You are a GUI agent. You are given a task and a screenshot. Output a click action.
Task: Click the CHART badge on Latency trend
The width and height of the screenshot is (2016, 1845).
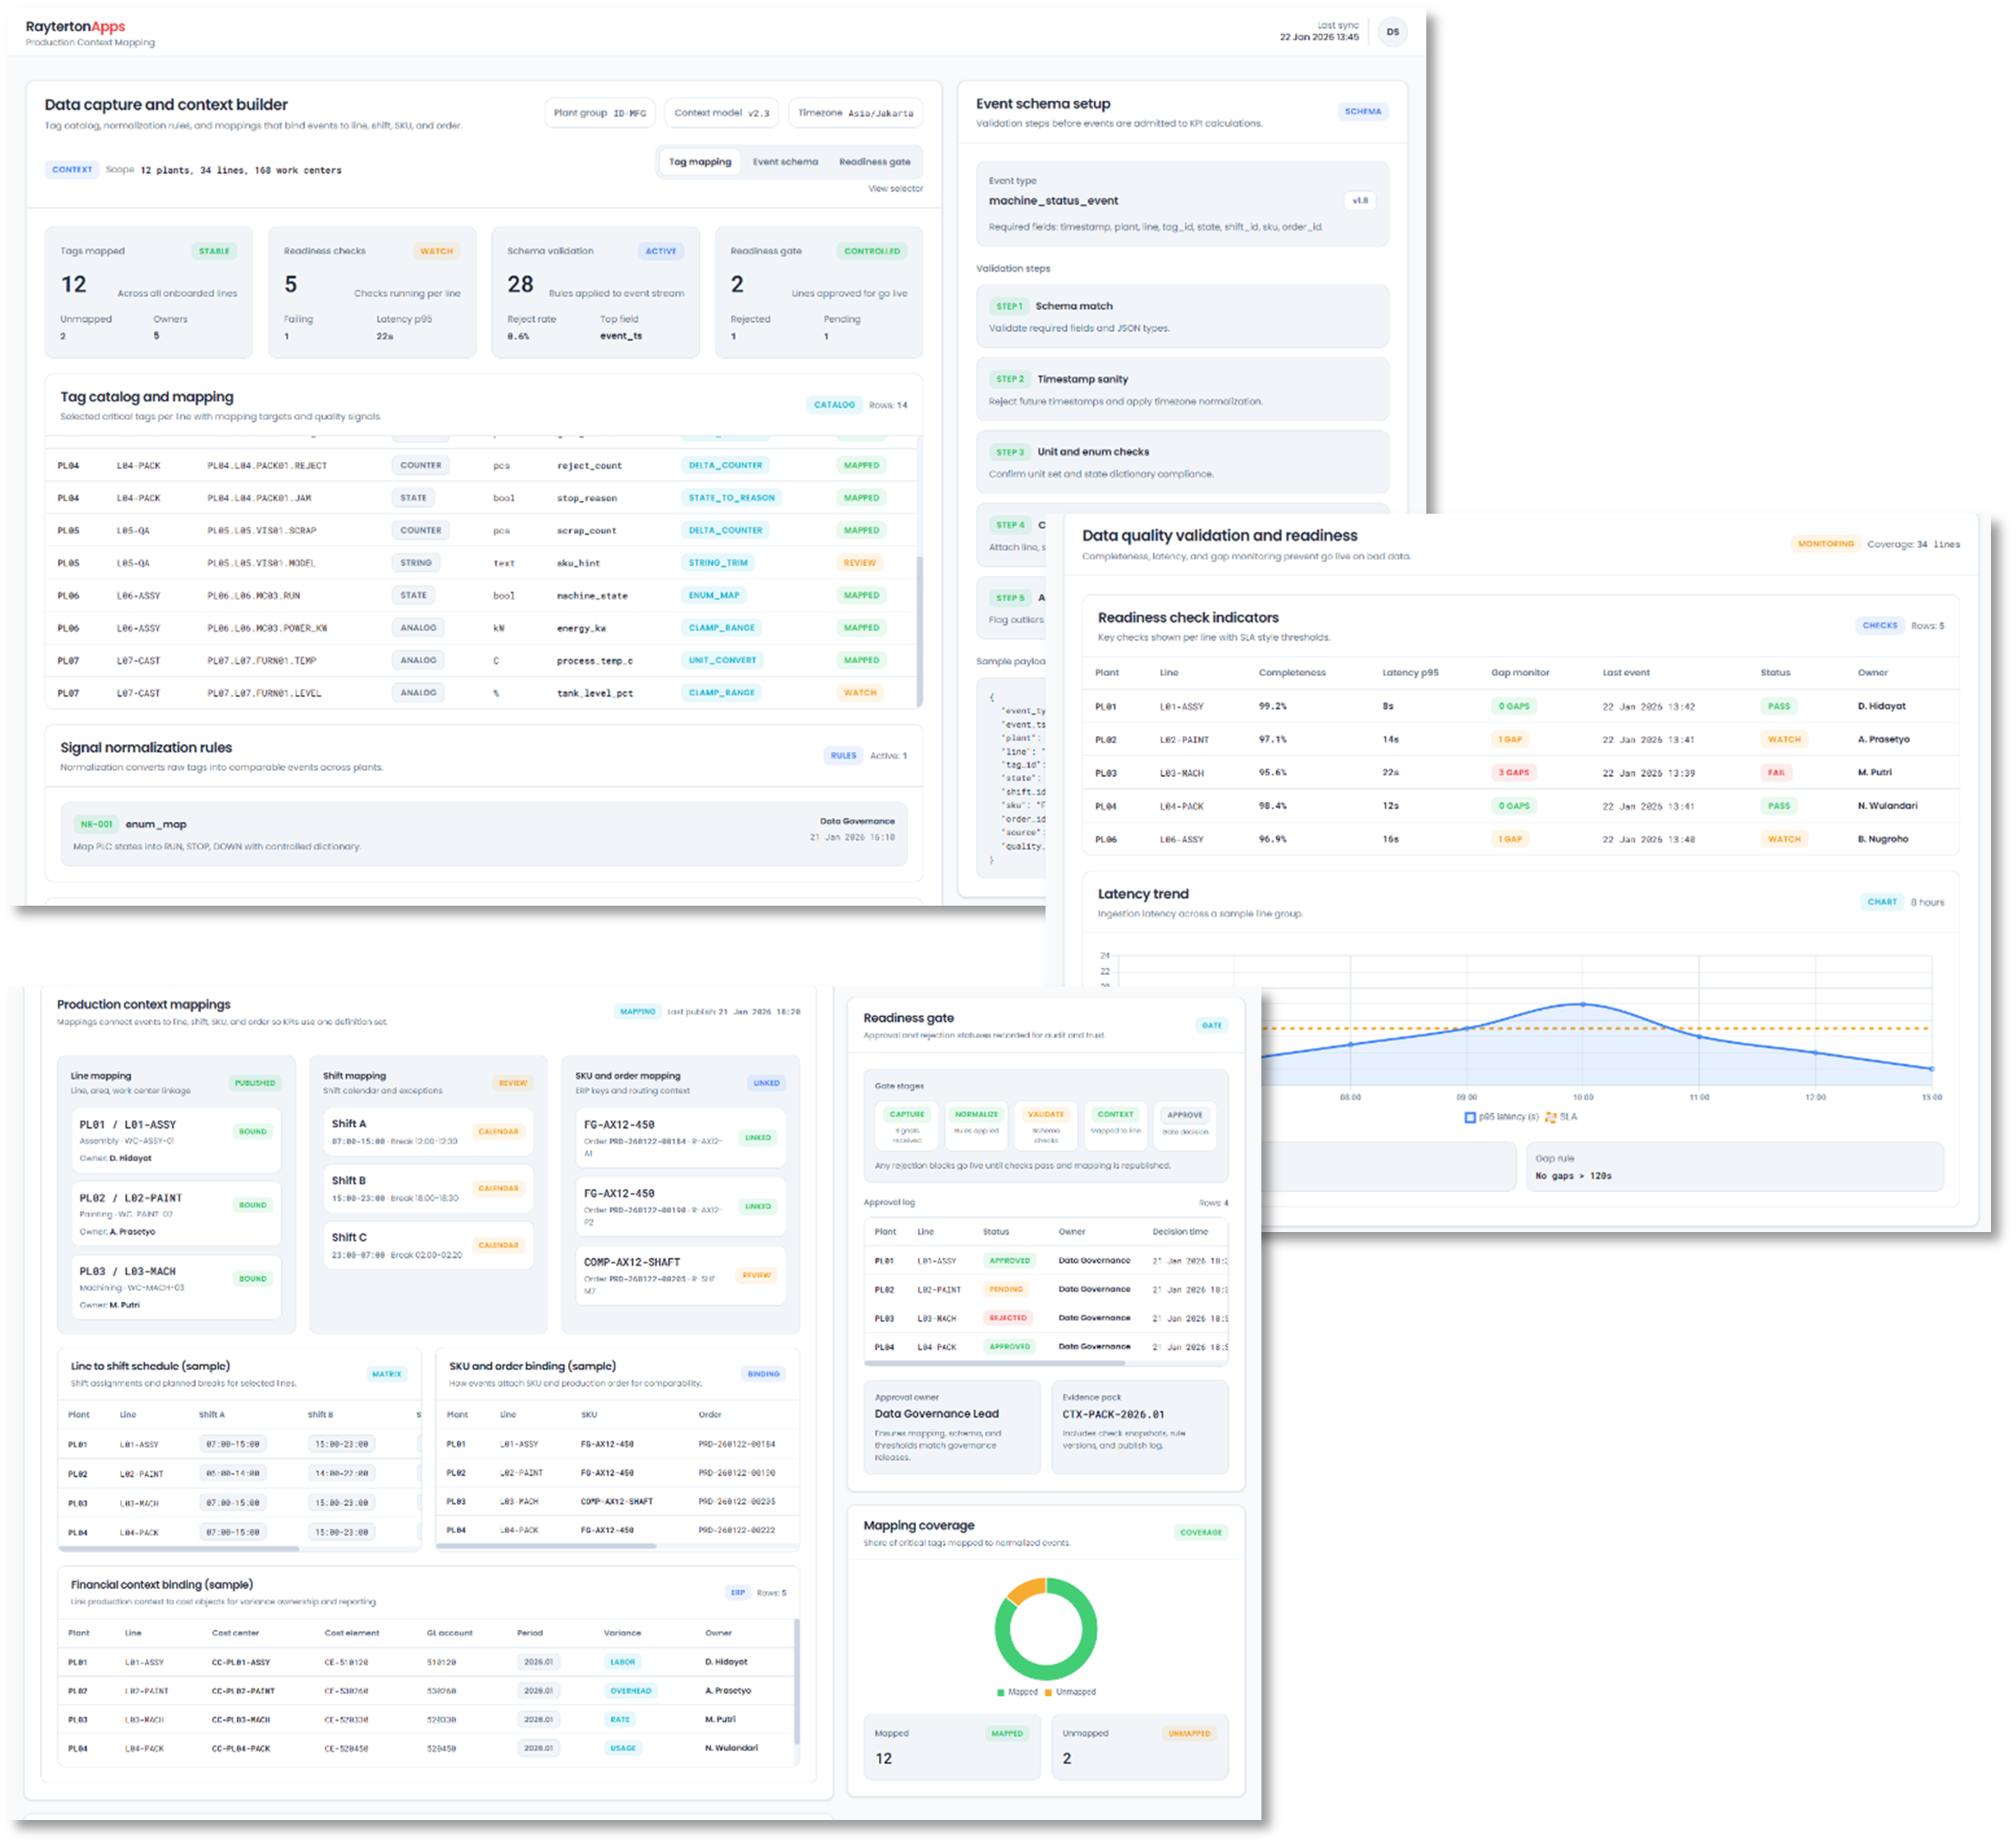(1883, 901)
